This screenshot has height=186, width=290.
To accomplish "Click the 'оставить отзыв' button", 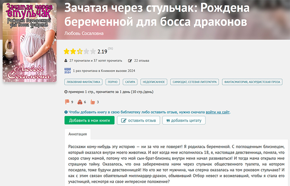I will (138, 121).
